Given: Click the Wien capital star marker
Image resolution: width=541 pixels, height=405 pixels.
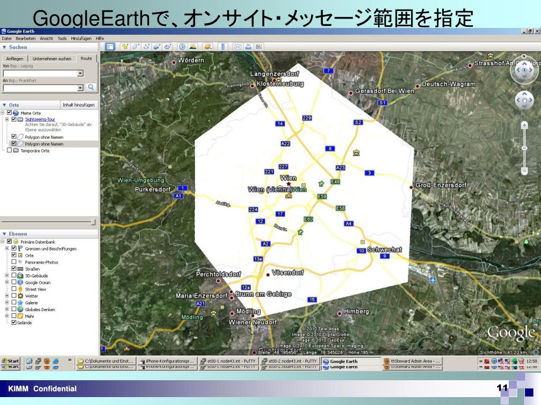Looking at the screenshot, I should pyautogui.click(x=288, y=184).
